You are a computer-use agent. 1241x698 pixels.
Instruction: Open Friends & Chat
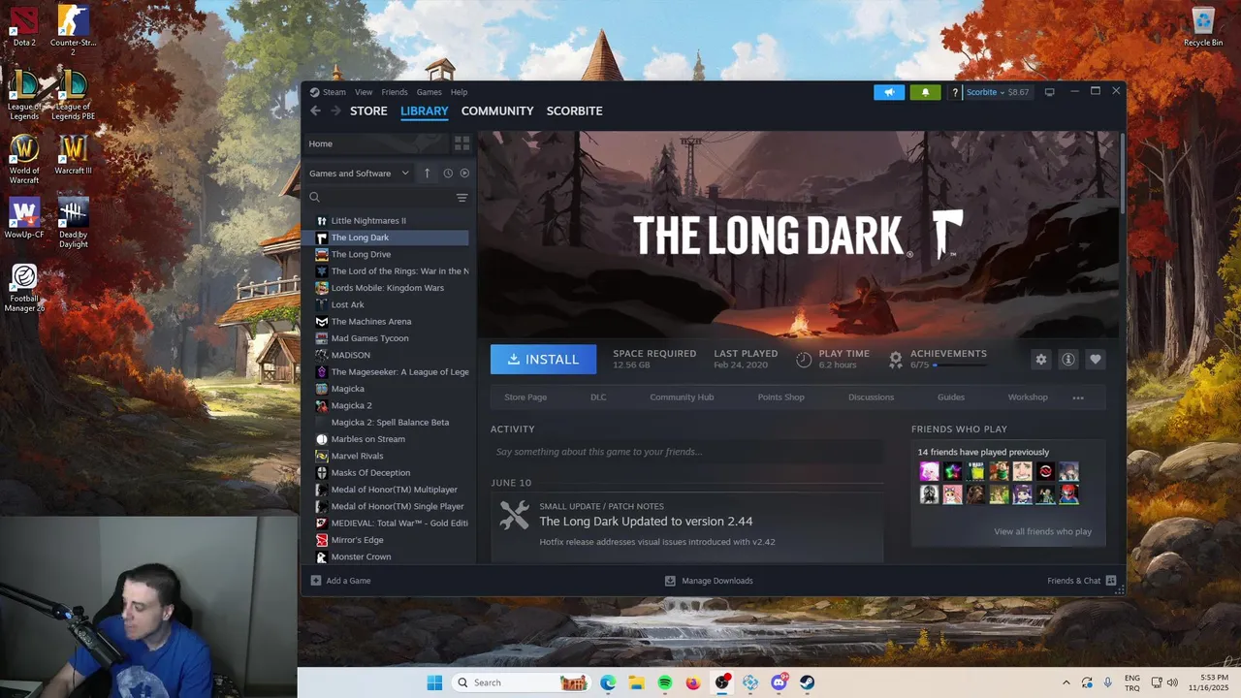pyautogui.click(x=1081, y=581)
